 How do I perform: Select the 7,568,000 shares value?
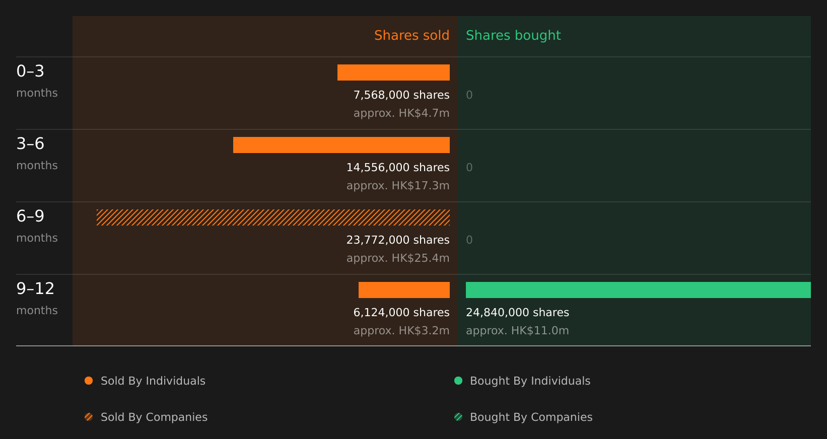401,95
